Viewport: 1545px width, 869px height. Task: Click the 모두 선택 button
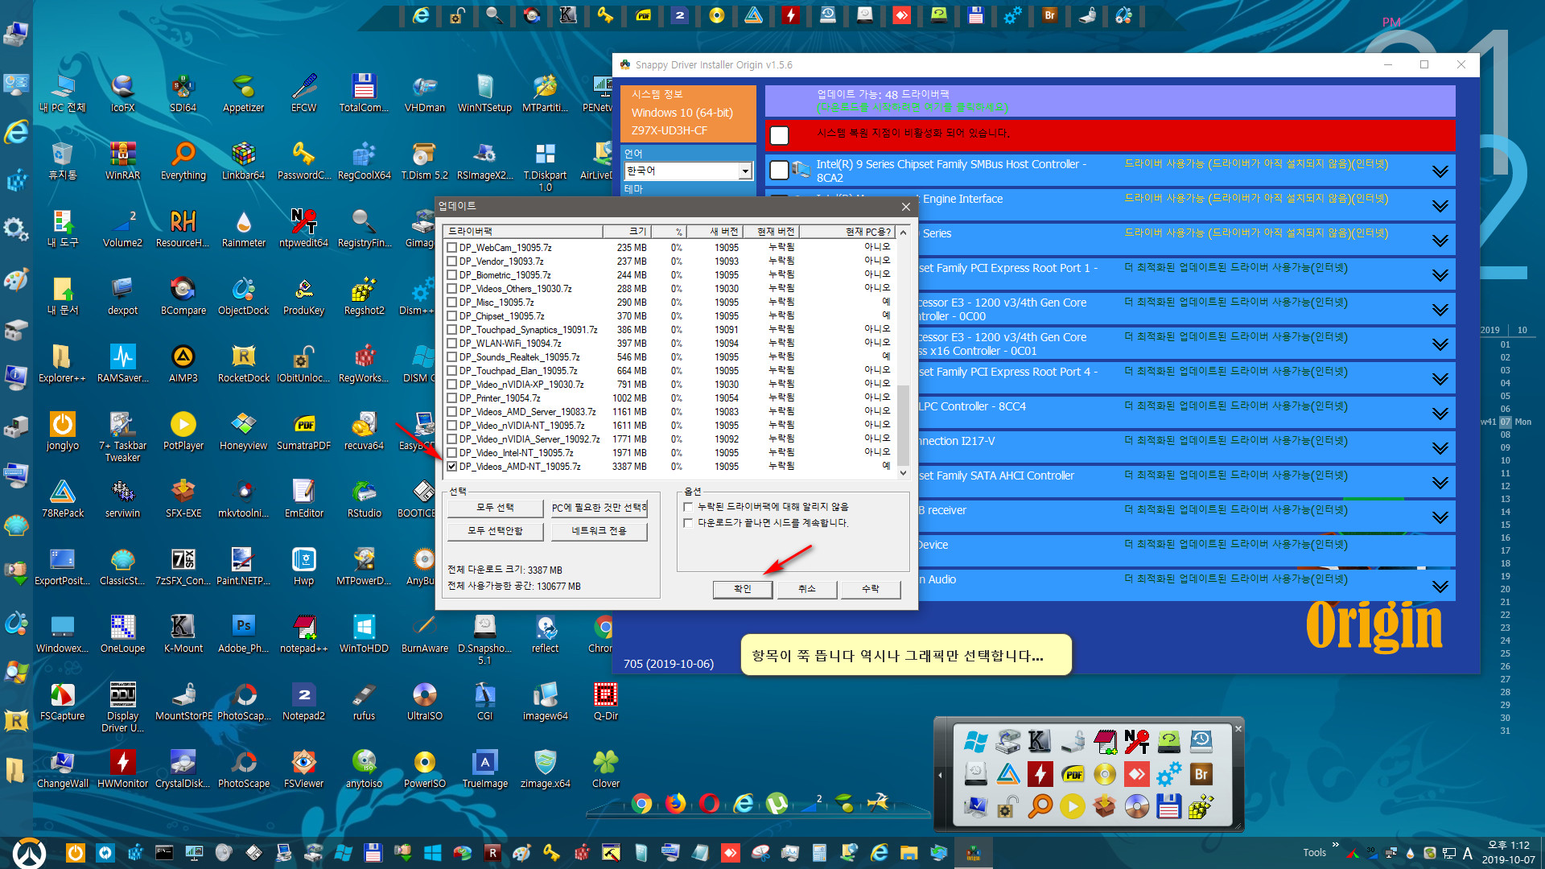[x=496, y=508]
